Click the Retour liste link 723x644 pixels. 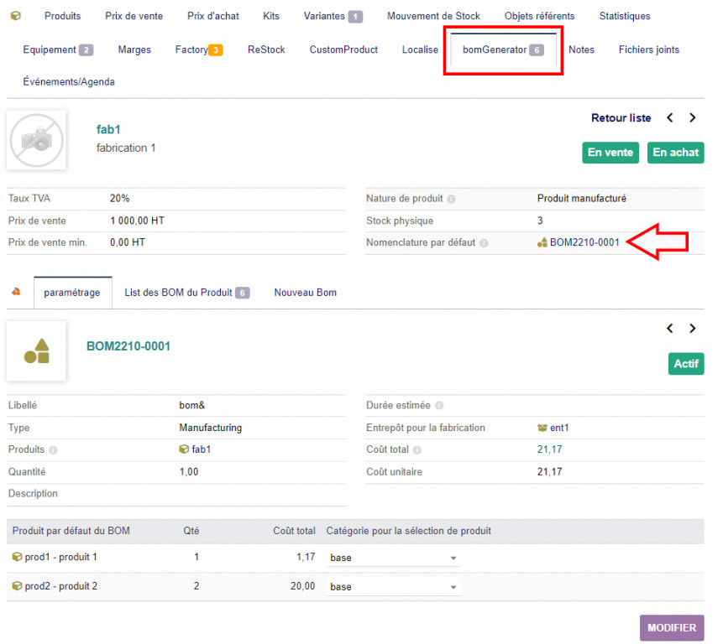pyautogui.click(x=621, y=118)
